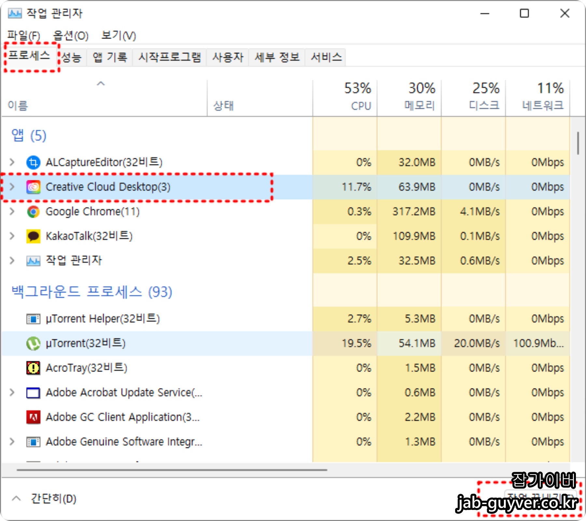Click the μTorrent Helper icon
Image resolution: width=586 pixels, height=521 pixels.
coord(33,319)
